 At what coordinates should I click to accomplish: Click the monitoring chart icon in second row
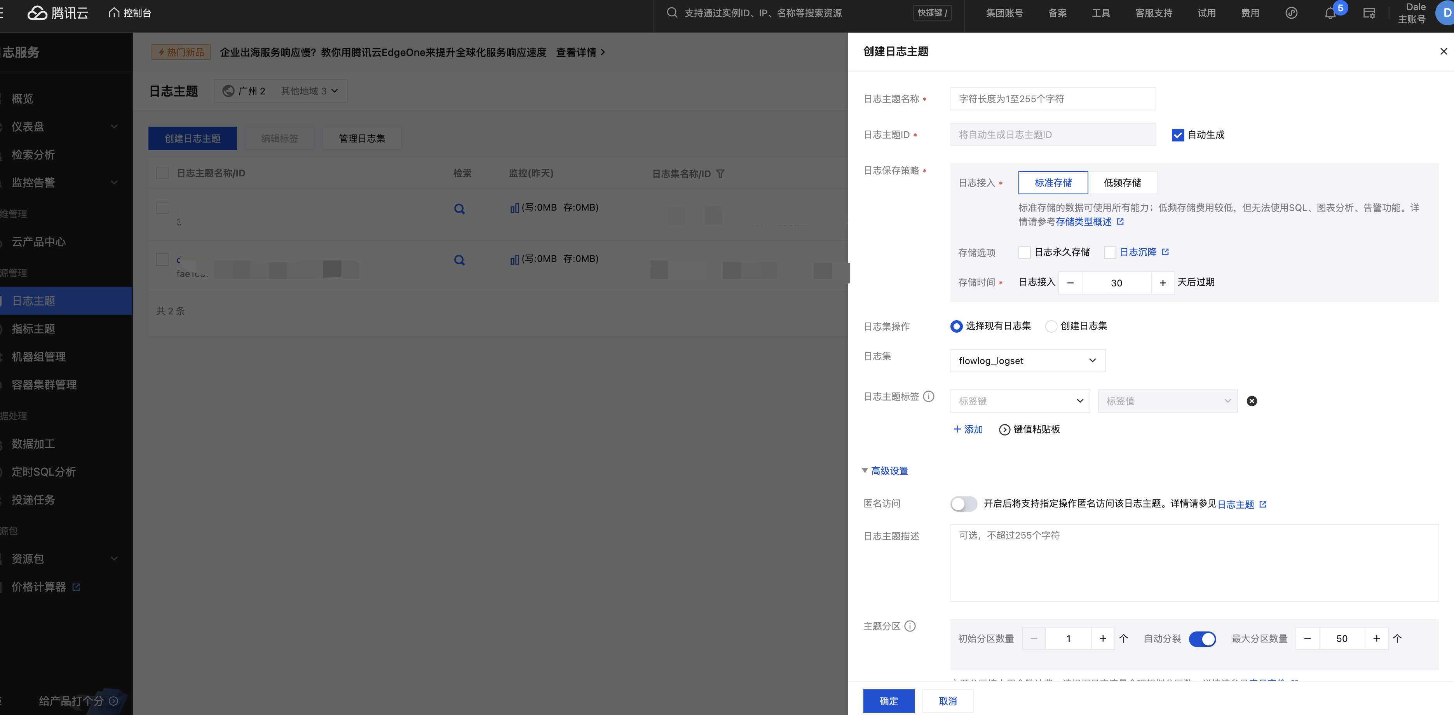pos(514,260)
